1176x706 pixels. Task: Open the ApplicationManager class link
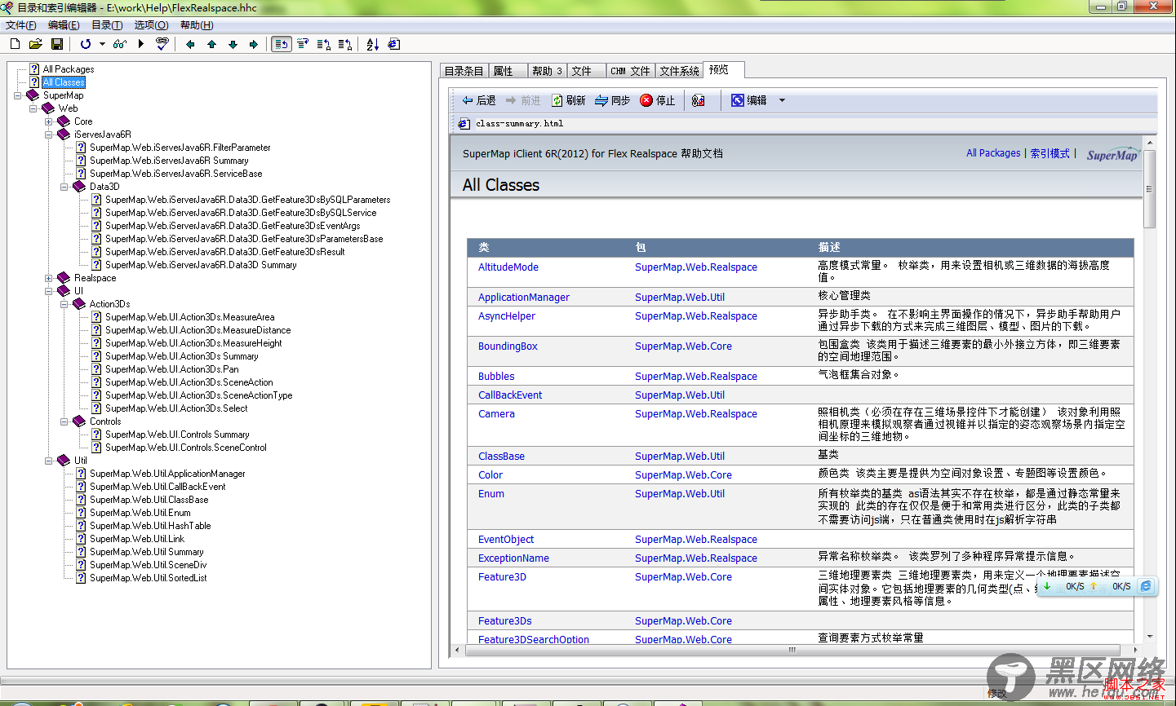524,298
